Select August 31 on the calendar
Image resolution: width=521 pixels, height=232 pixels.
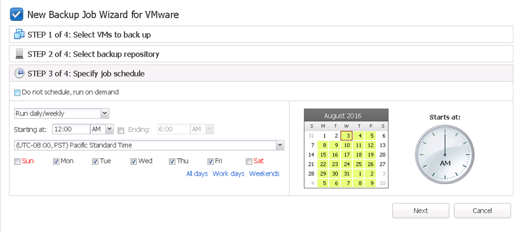click(347, 173)
